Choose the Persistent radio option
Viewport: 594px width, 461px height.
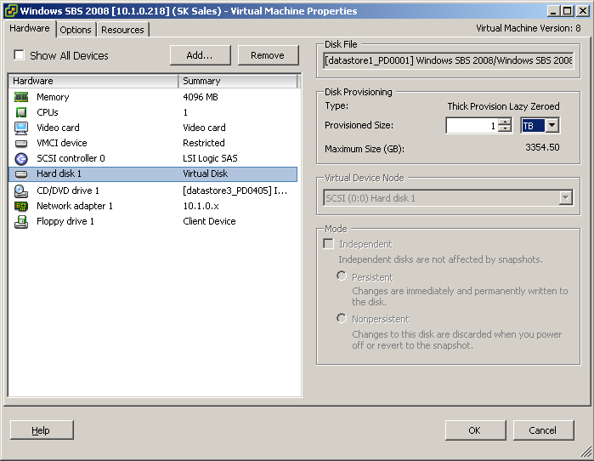342,276
